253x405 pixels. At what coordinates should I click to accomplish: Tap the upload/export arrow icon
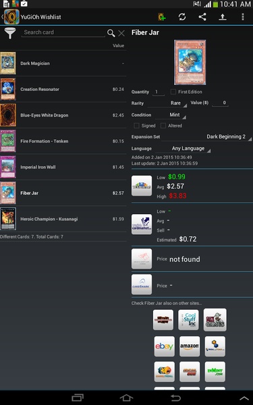(223, 17)
